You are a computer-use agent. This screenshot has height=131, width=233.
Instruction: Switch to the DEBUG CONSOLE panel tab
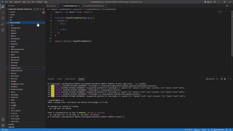click(70, 79)
